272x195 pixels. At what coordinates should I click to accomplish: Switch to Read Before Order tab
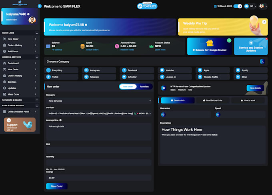click(213, 100)
